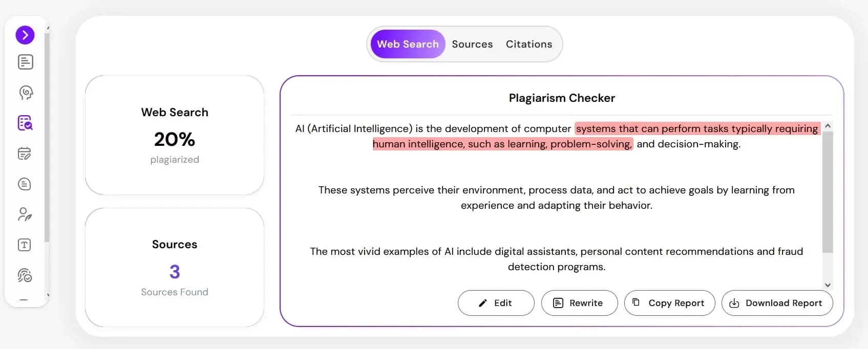This screenshot has height=349, width=868.
Task: Open the brainstorming head icon in the sidebar
Action: 25,93
